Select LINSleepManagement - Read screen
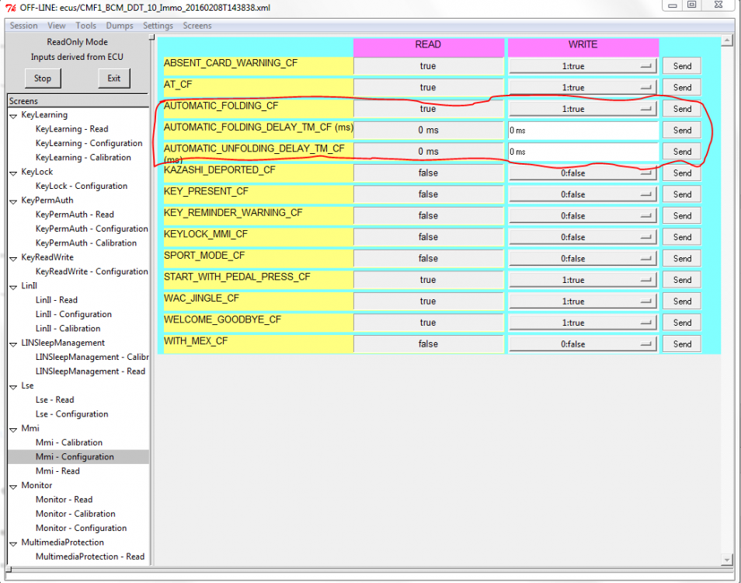741x583 pixels. pyautogui.click(x=90, y=371)
